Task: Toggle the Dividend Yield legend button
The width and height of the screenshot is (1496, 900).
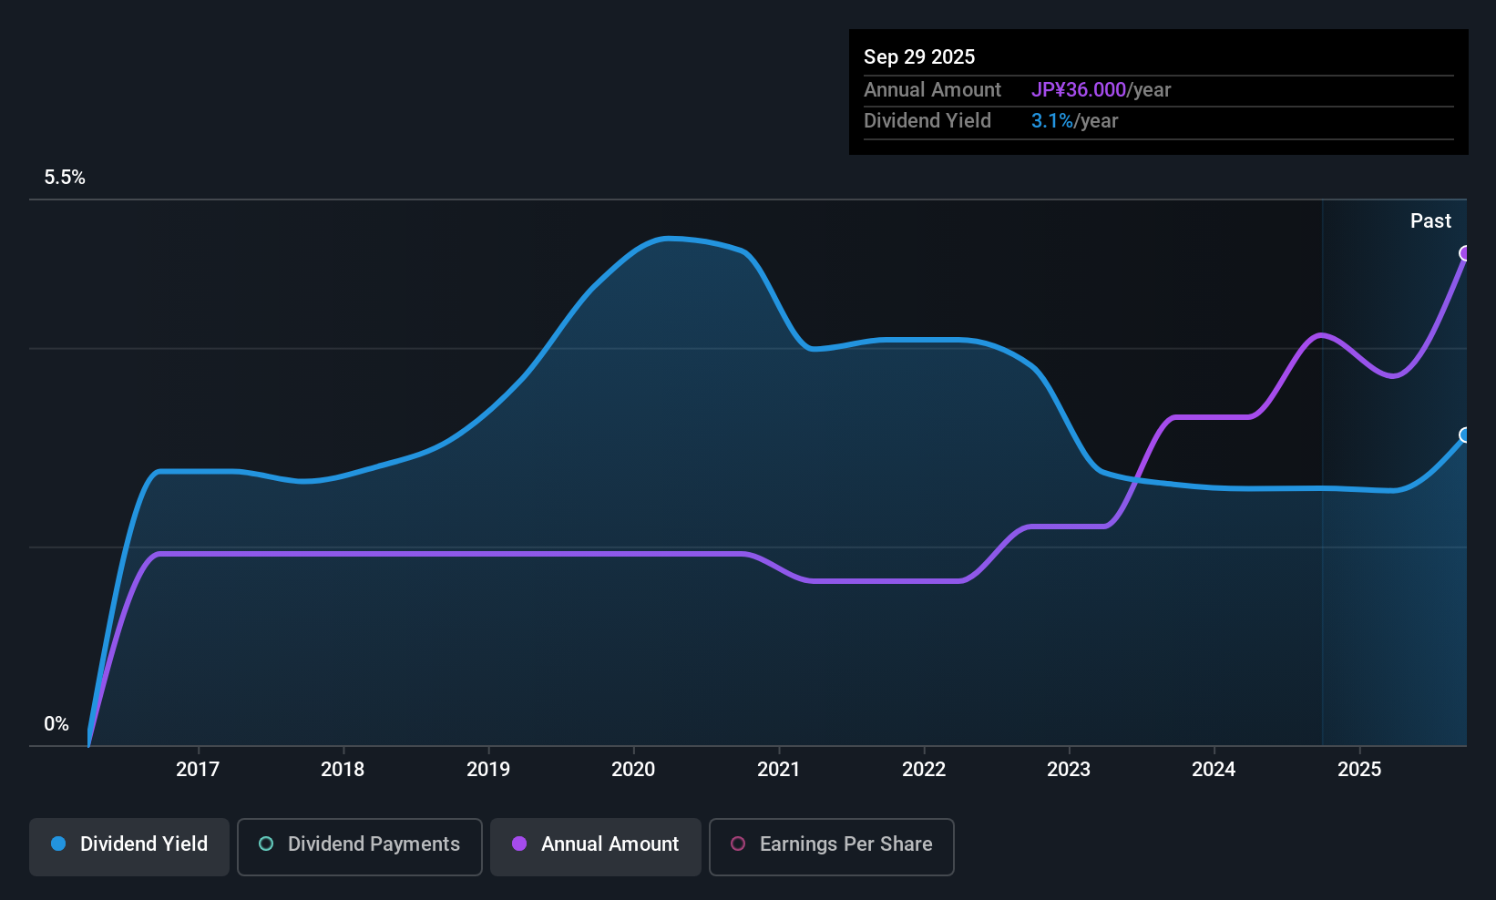Action: (x=129, y=846)
